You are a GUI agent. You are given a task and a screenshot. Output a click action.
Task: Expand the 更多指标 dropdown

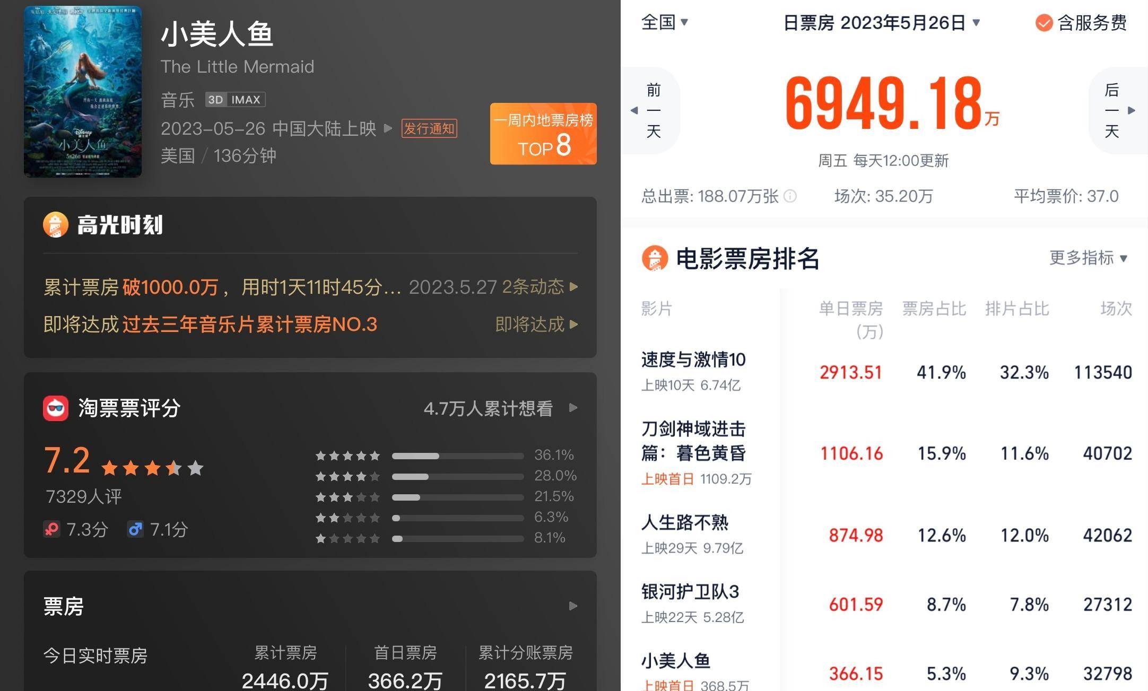click(1088, 258)
